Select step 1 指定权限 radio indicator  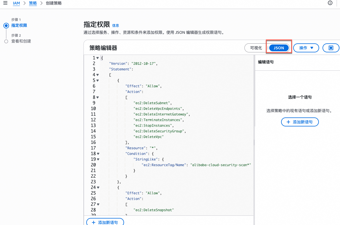pos(6,26)
